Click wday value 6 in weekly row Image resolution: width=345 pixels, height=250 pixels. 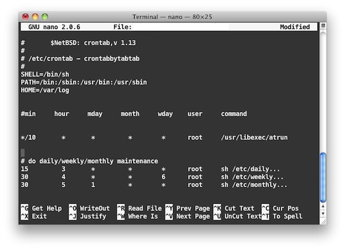click(164, 177)
